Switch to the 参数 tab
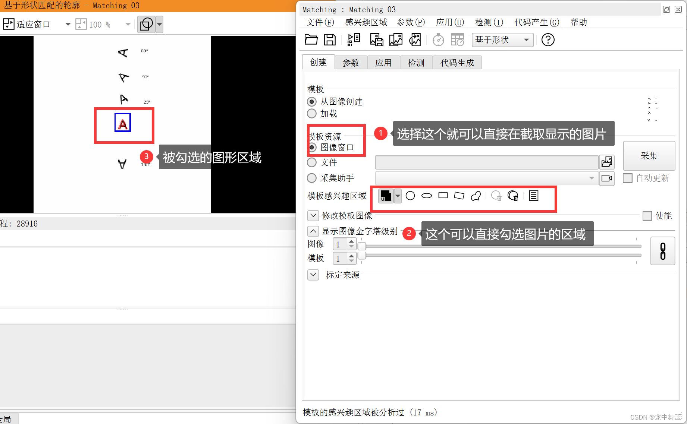 pos(351,63)
